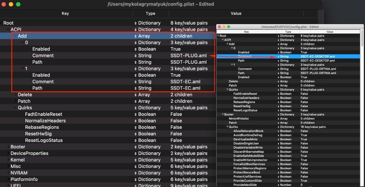Expand the DeviceProperties dictionary arrow
Image resolution: width=365 pixels, height=187 pixels.
pos(8,153)
